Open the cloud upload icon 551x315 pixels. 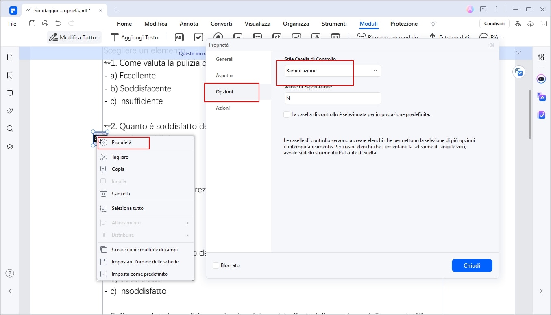pos(530,24)
